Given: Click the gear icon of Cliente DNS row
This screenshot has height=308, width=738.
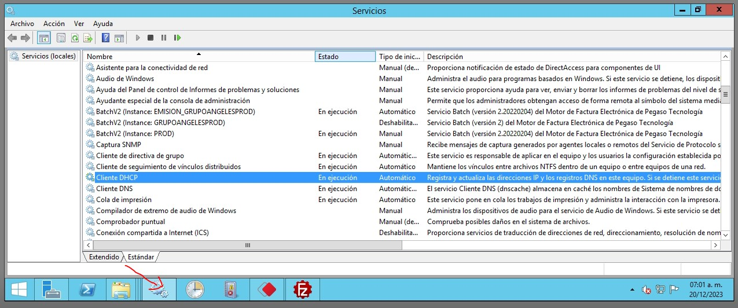Looking at the screenshot, I should pos(90,189).
